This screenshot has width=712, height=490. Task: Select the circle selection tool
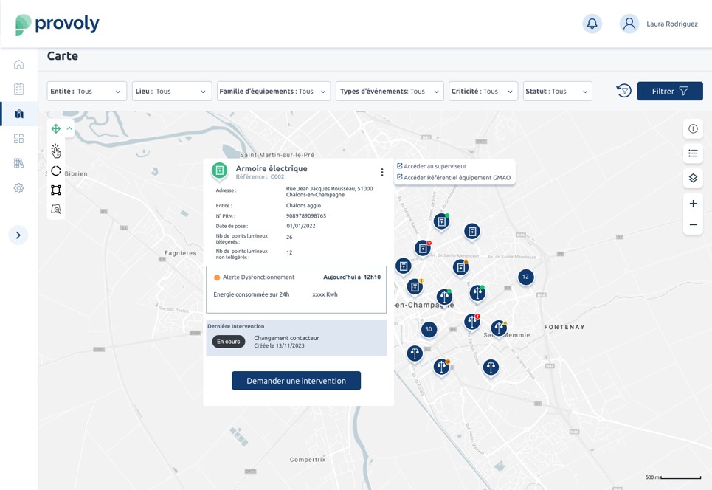pos(56,170)
